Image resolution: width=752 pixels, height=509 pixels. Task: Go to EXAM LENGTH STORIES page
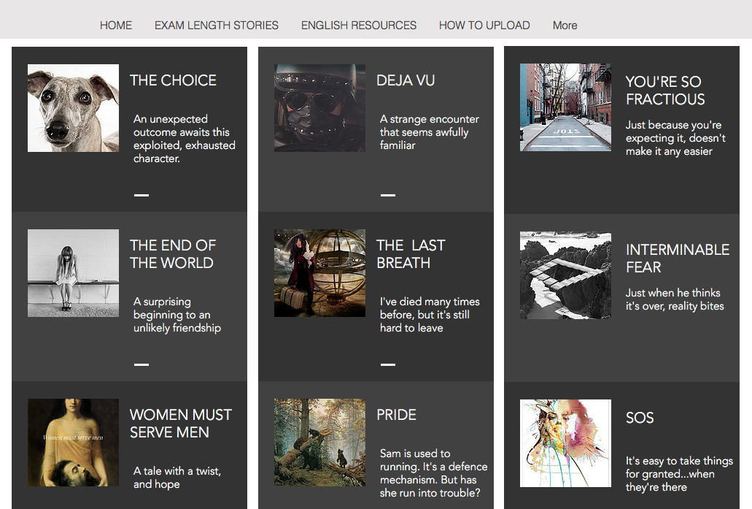coord(217,26)
